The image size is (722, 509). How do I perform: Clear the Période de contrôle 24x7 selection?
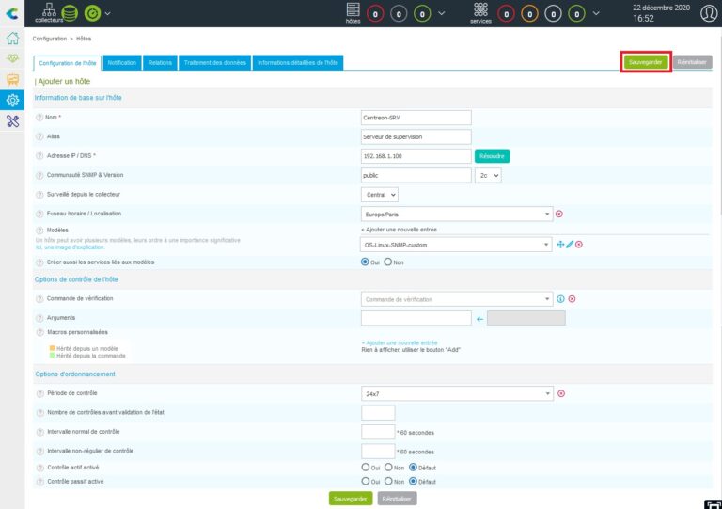tap(561, 393)
